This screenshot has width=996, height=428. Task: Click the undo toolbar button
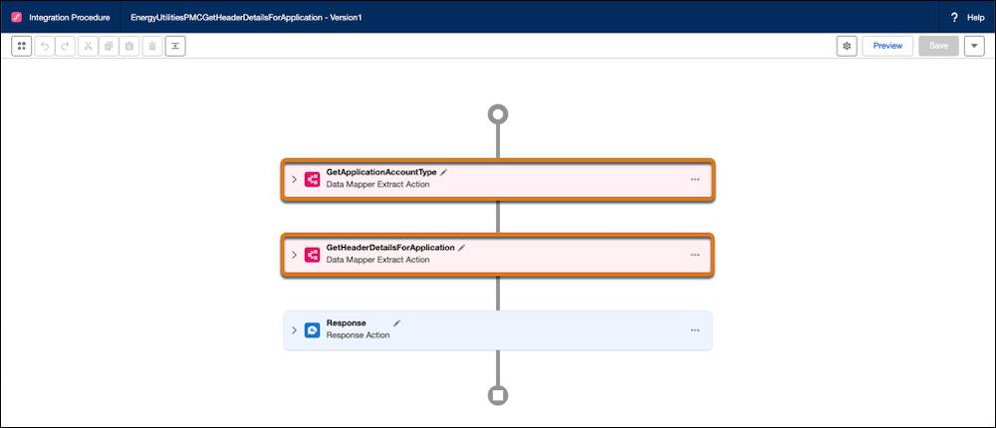(x=45, y=47)
